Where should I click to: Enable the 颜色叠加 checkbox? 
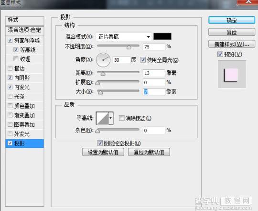click(x=10, y=106)
